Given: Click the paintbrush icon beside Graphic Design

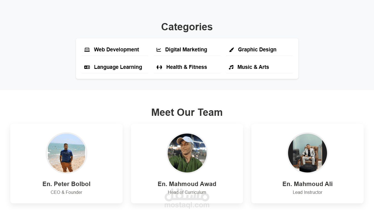Looking at the screenshot, I should tap(231, 50).
